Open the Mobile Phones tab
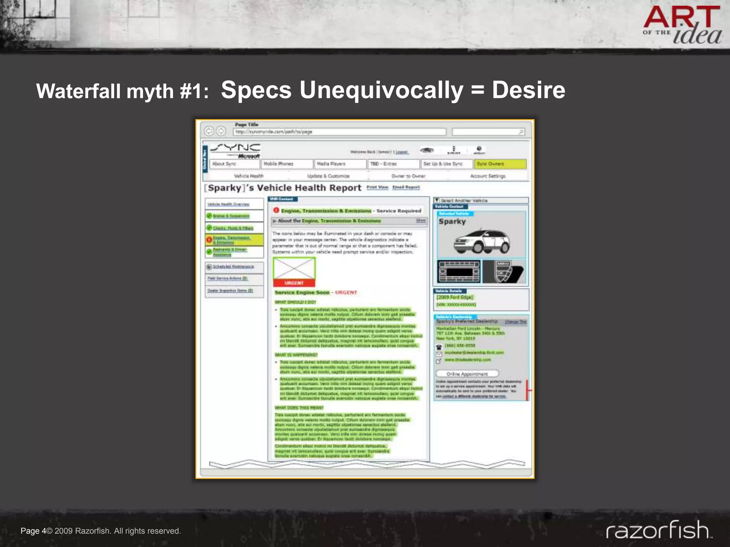Viewport: 730px width, 547px height. [287, 164]
